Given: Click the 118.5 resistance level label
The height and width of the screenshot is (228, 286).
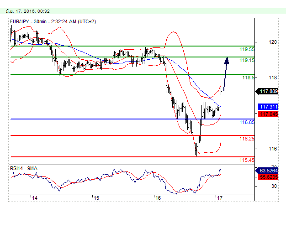Looking at the screenshot, I should pos(248,78).
